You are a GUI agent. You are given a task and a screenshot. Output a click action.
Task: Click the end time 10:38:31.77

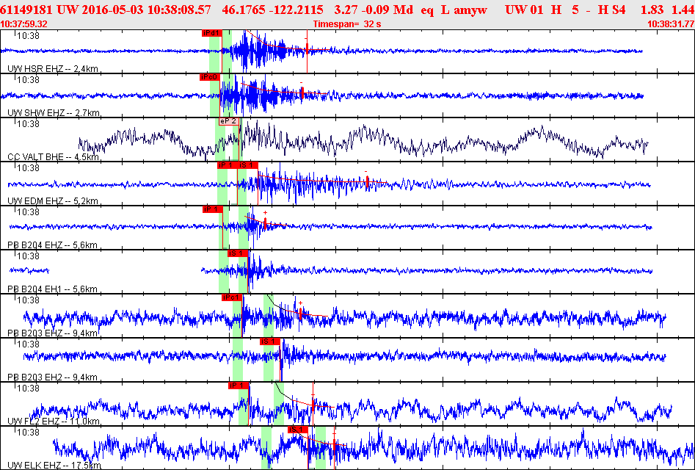(671, 24)
